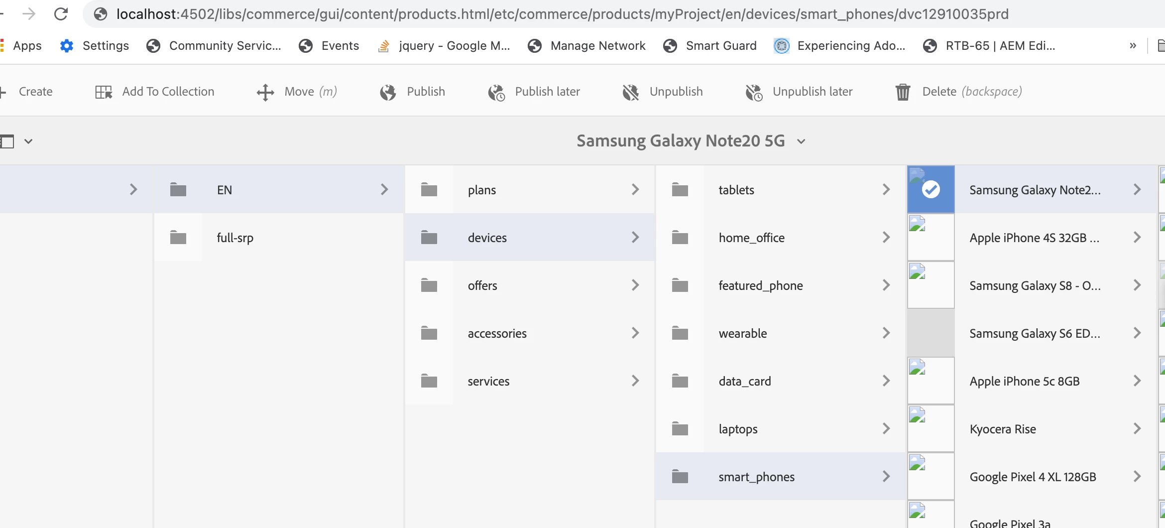Select the Samsung Galaxy S8 - O... text
The image size is (1165, 528).
(1035, 286)
